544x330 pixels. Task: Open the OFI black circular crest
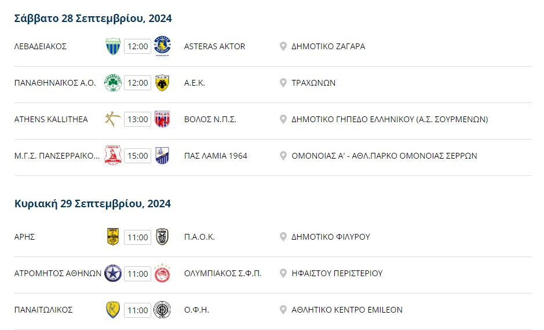162,310
